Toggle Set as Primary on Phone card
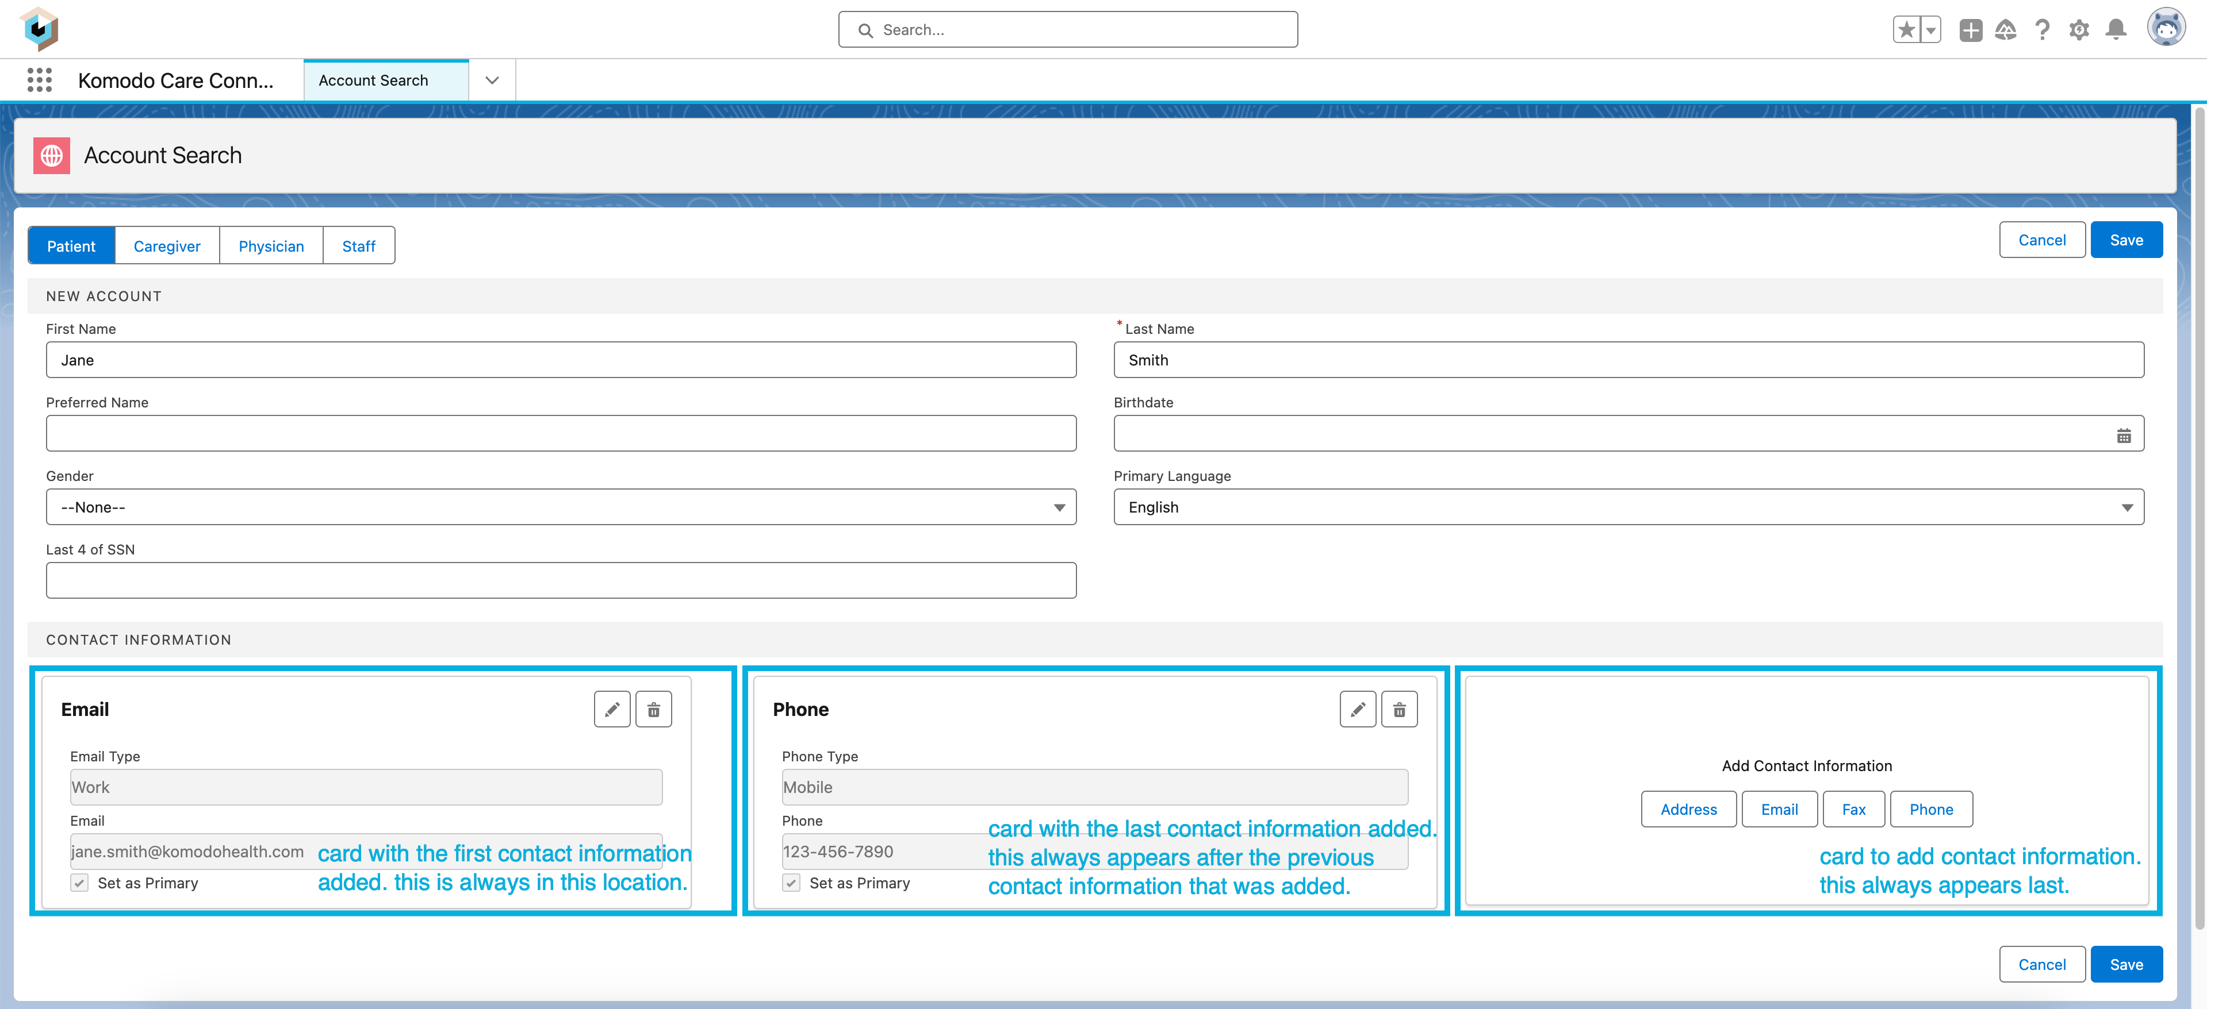2230x1009 pixels. [x=791, y=883]
